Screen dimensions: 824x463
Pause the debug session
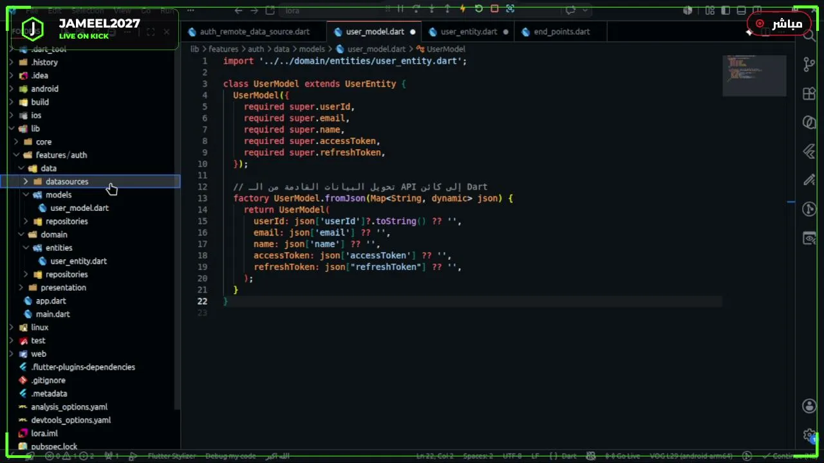point(400,9)
